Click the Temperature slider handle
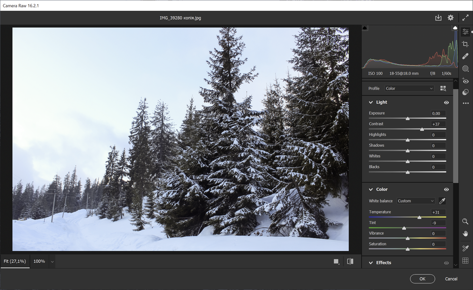 pyautogui.click(x=419, y=217)
